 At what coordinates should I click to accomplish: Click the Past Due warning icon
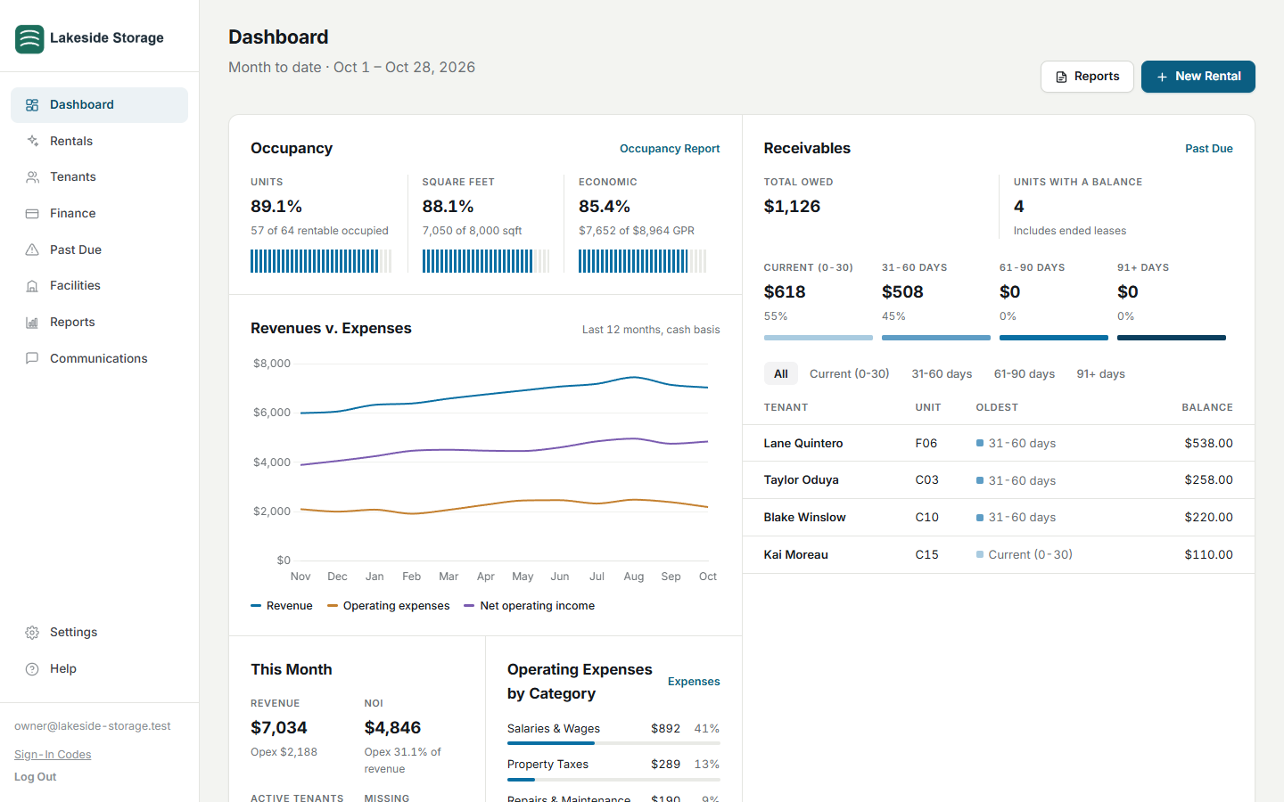tap(32, 250)
